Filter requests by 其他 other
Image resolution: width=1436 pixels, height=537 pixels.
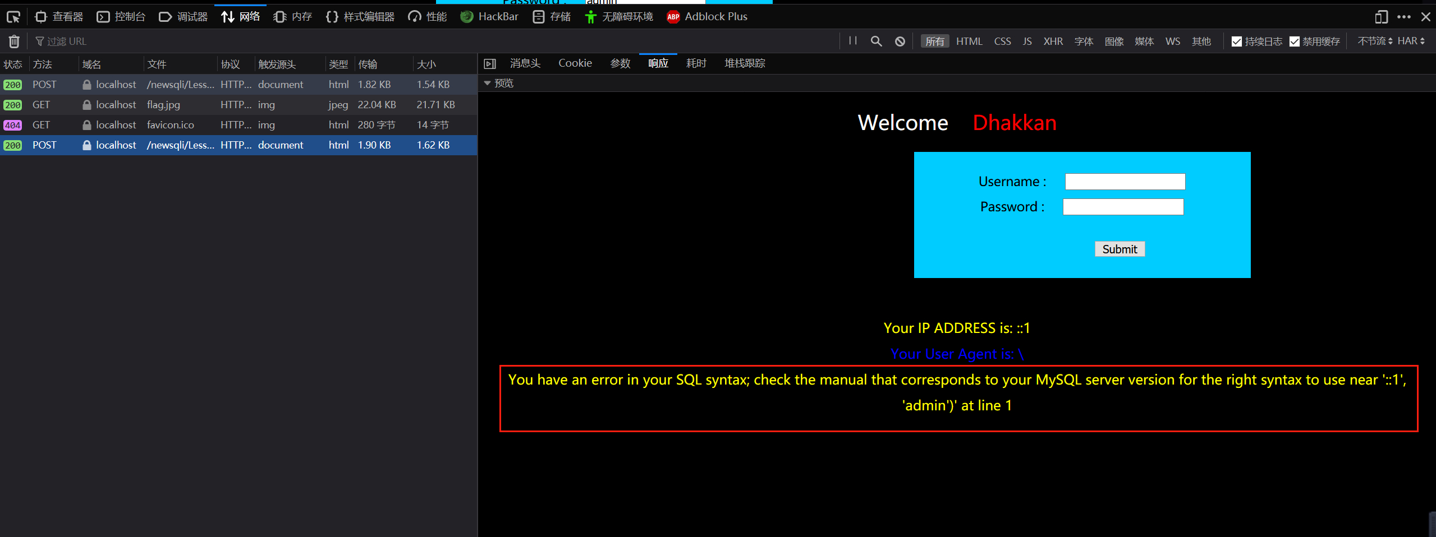point(1201,41)
